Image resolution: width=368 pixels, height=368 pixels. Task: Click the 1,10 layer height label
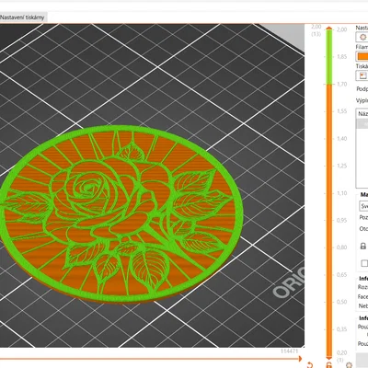point(341,193)
